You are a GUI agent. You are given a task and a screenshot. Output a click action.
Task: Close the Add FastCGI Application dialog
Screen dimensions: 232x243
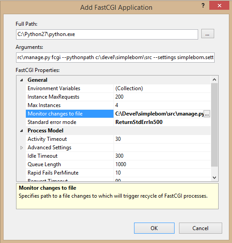[x=219, y=6]
